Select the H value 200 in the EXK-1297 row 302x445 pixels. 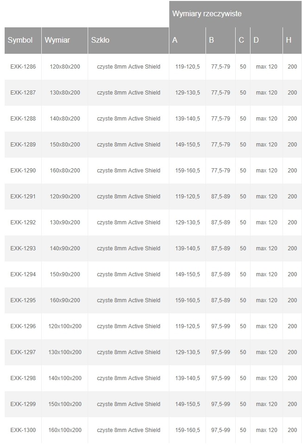point(292,352)
